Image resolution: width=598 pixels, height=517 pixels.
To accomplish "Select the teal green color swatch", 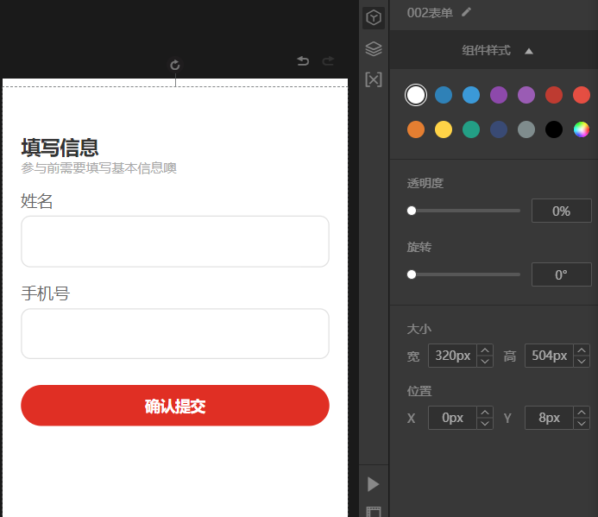I will click(x=471, y=129).
